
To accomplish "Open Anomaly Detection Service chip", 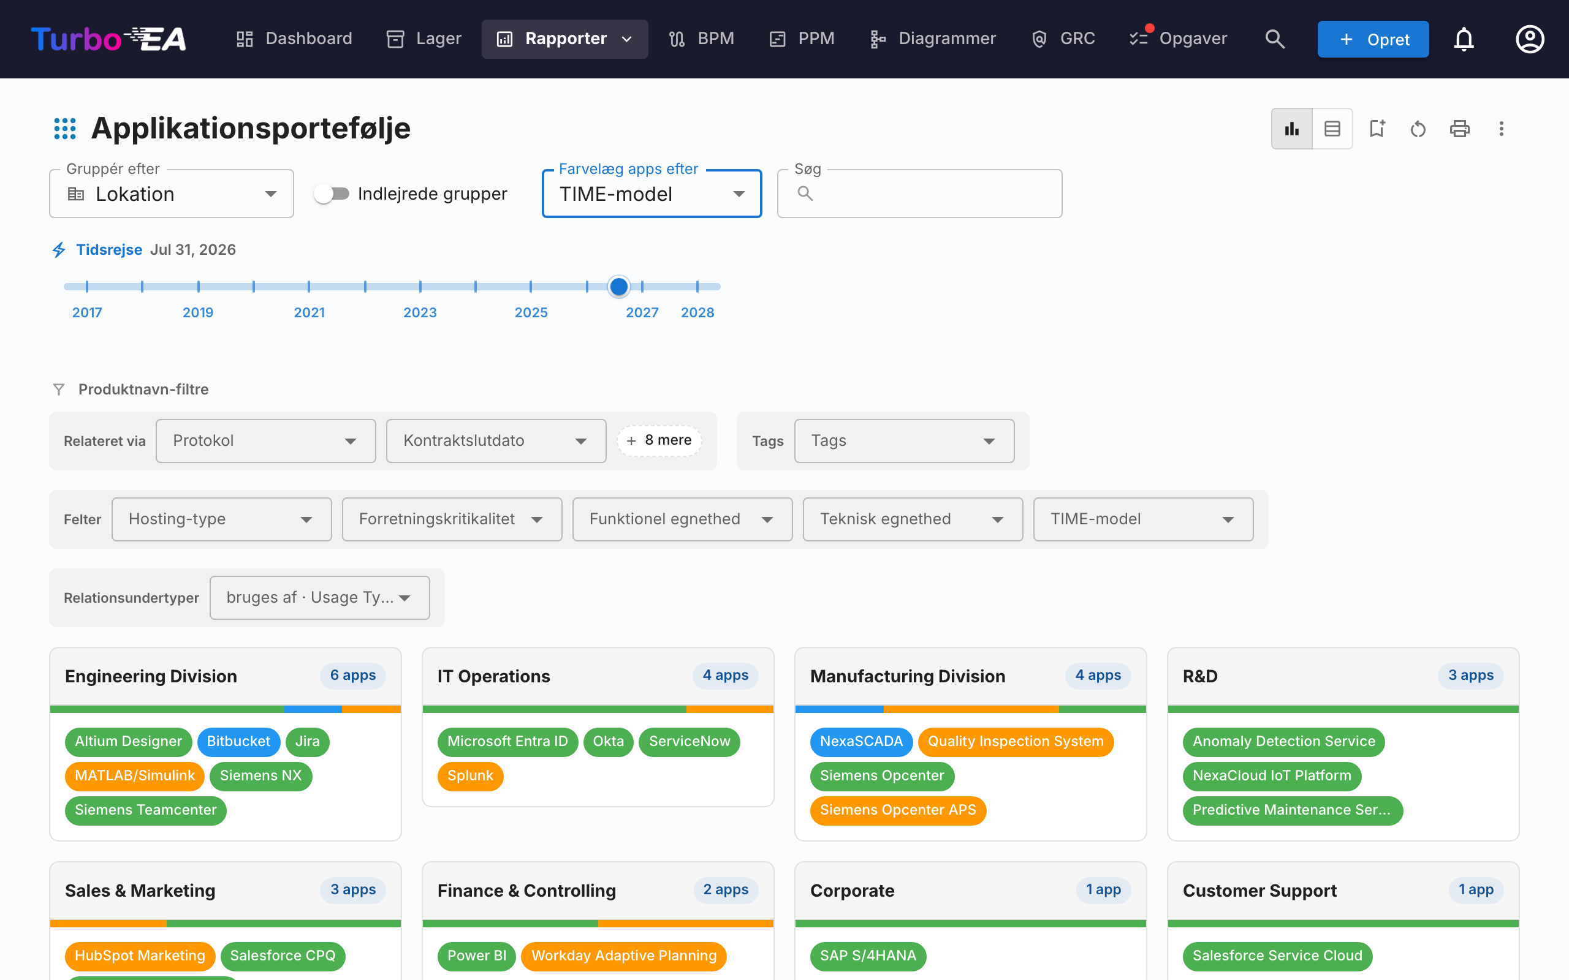I will click(1284, 742).
